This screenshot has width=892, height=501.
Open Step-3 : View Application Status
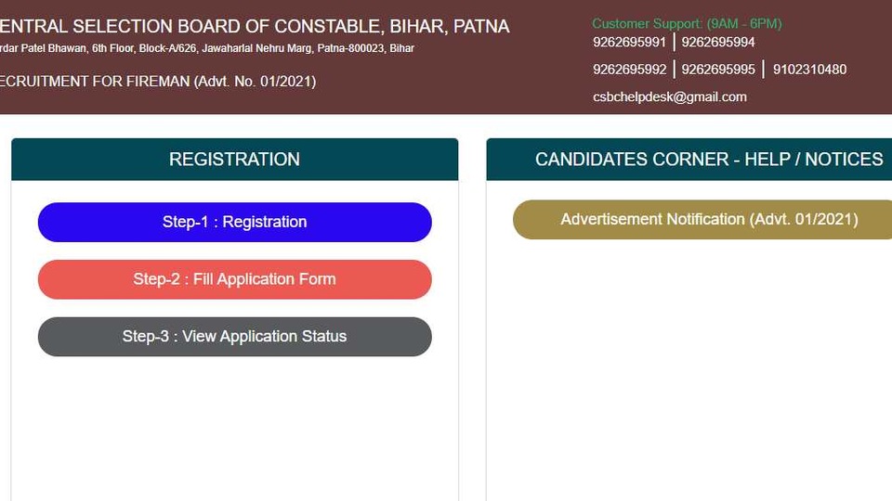tap(234, 337)
